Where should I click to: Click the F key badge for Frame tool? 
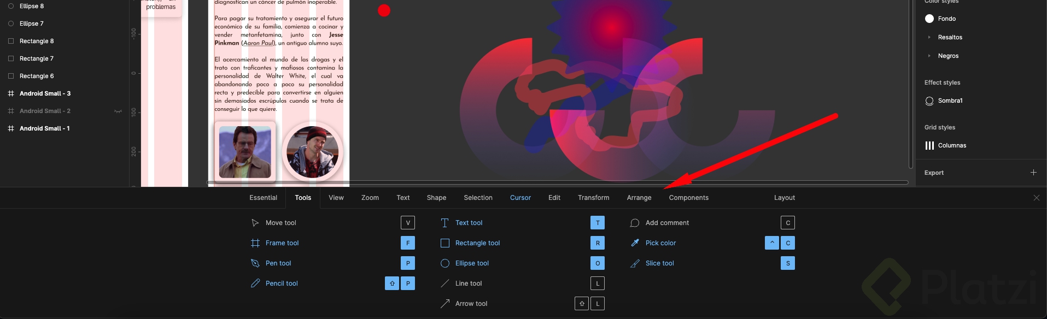tap(408, 243)
